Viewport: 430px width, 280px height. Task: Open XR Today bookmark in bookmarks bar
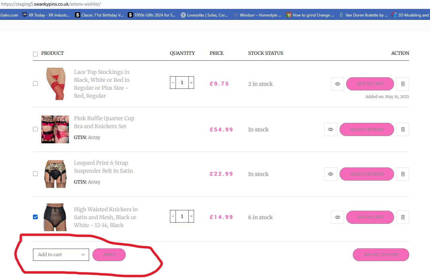tap(46, 15)
